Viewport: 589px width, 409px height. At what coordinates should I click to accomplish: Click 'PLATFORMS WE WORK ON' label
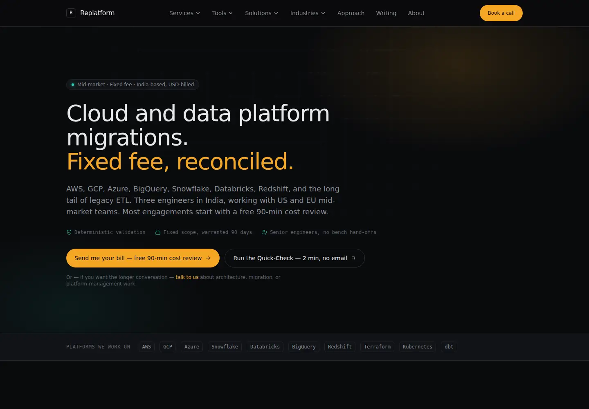[98, 347]
